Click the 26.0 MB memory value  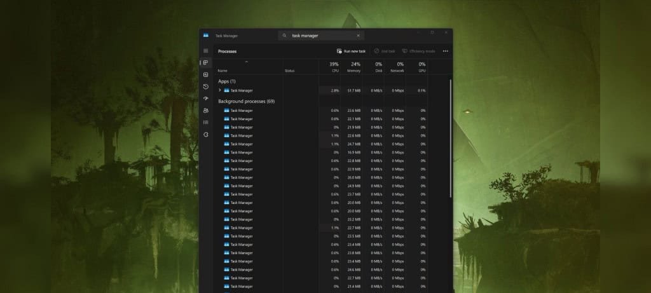(354, 177)
